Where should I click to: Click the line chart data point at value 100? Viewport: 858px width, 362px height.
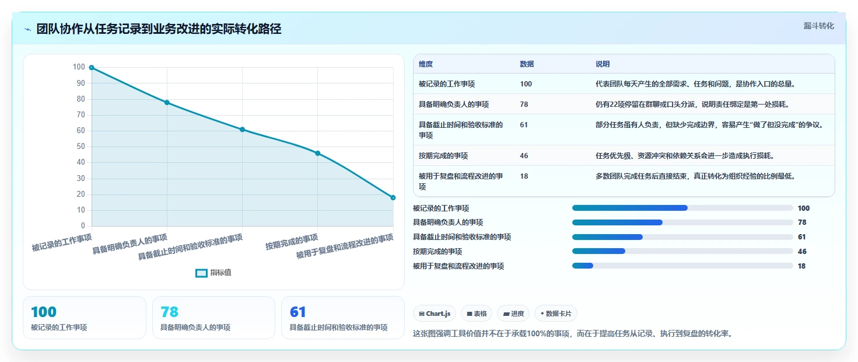click(92, 68)
